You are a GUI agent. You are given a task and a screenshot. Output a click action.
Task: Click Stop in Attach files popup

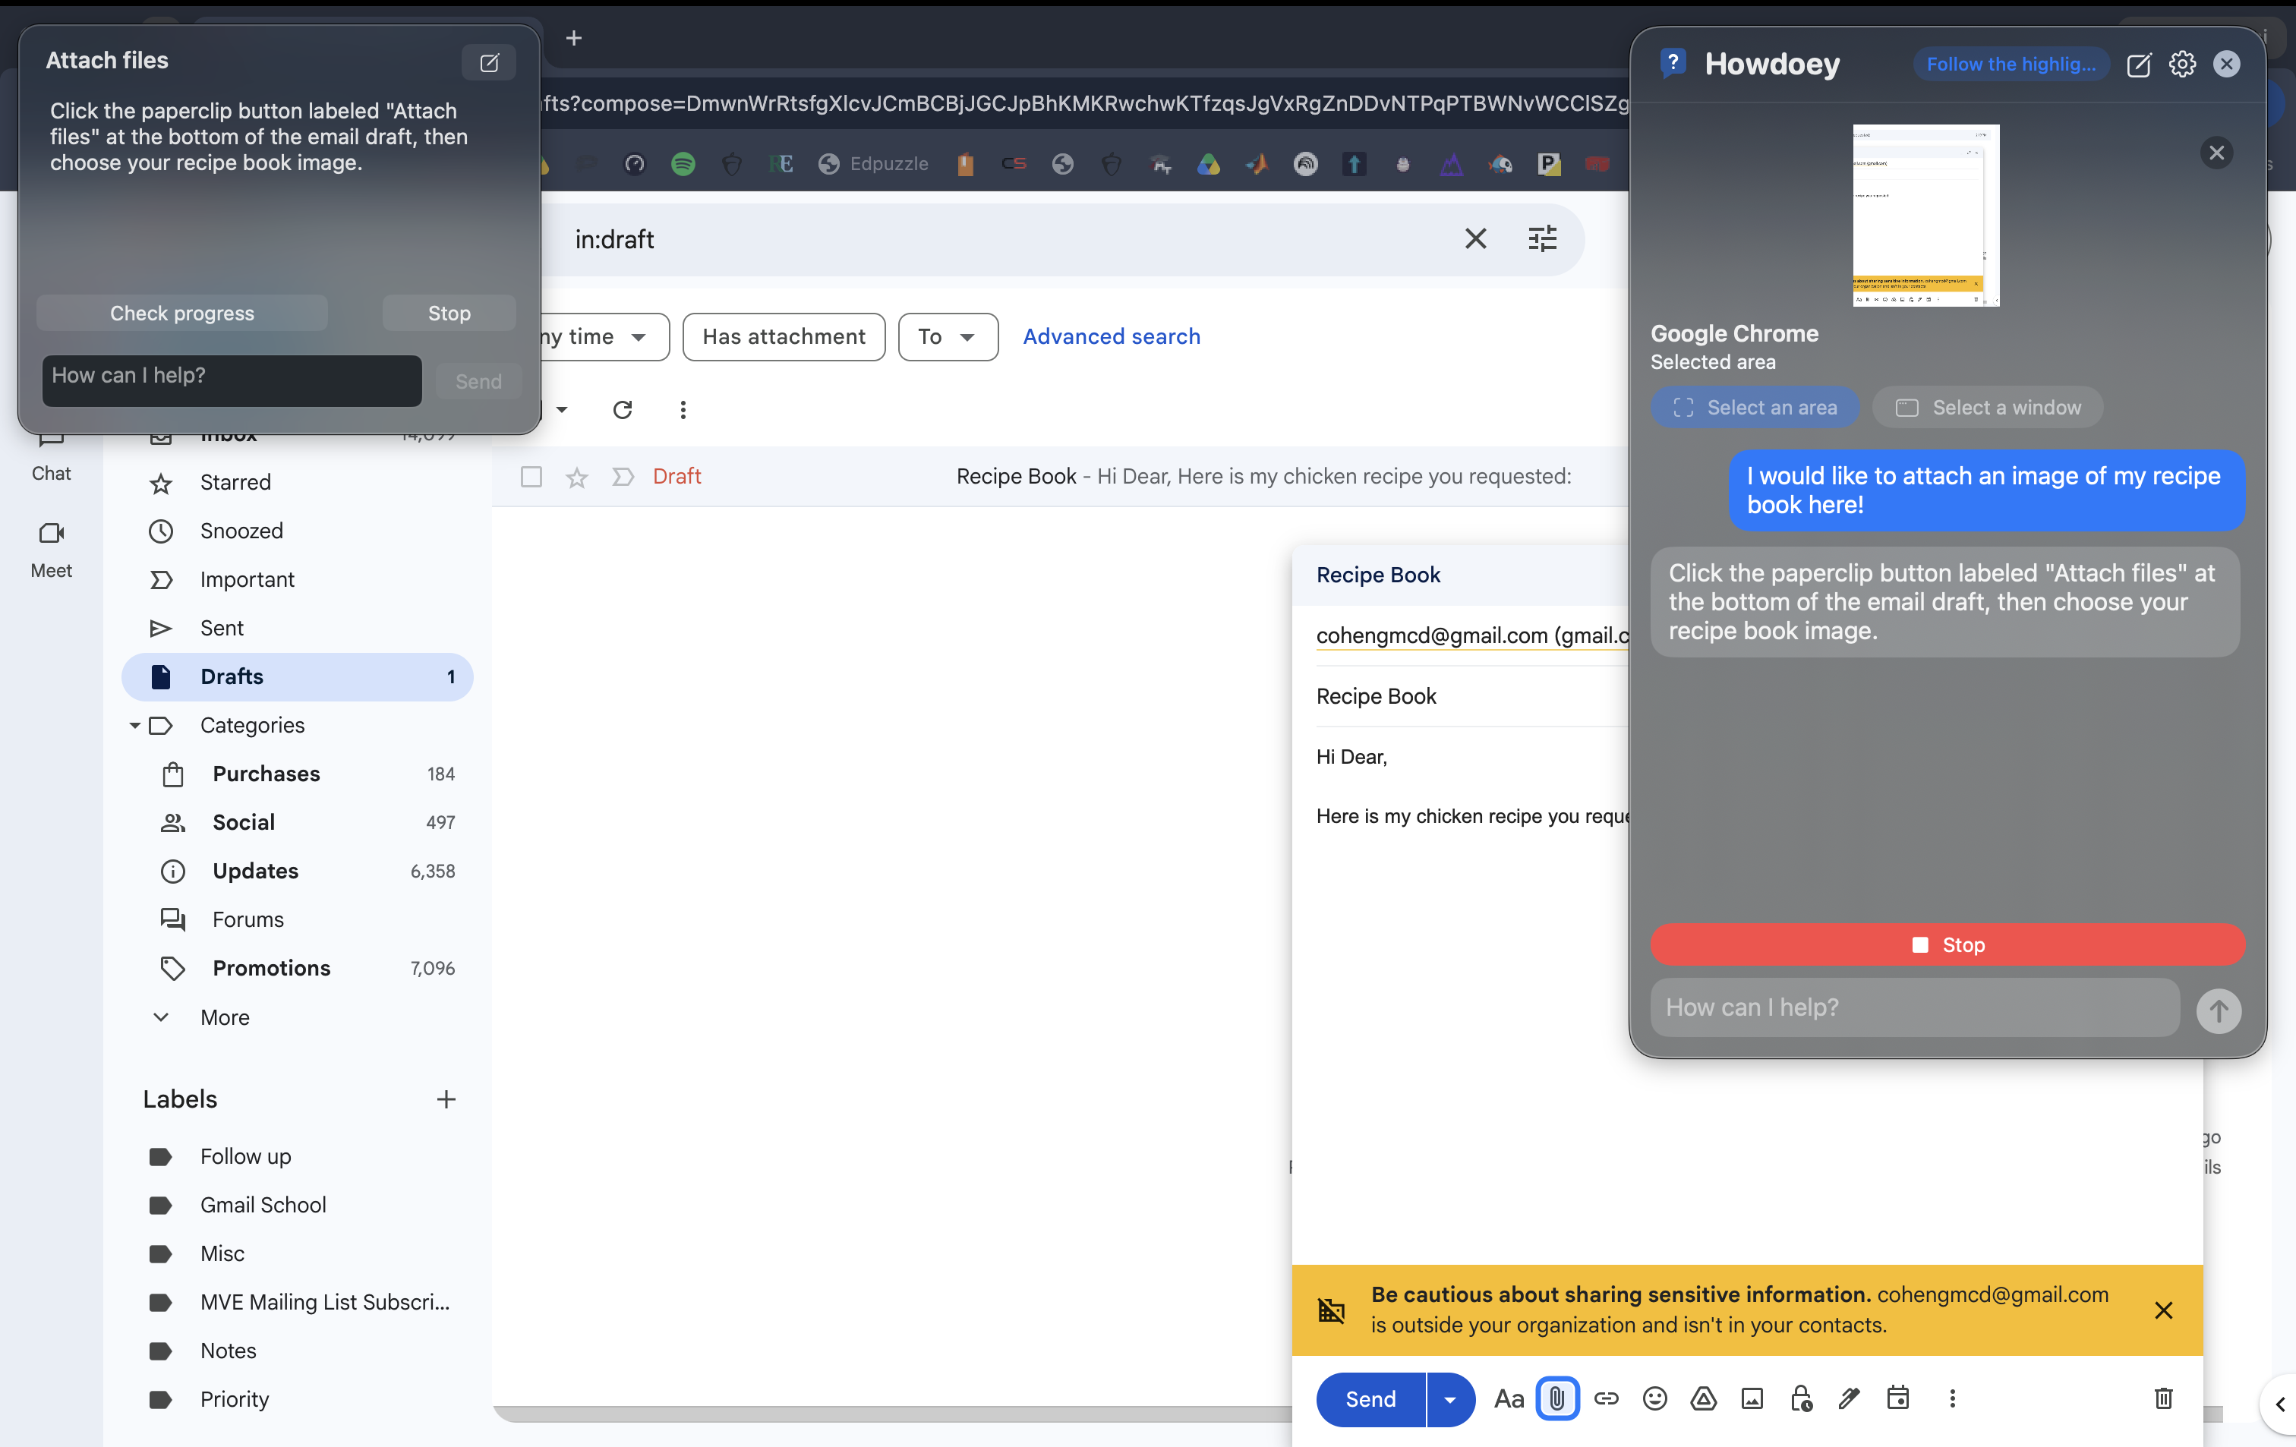point(449,313)
